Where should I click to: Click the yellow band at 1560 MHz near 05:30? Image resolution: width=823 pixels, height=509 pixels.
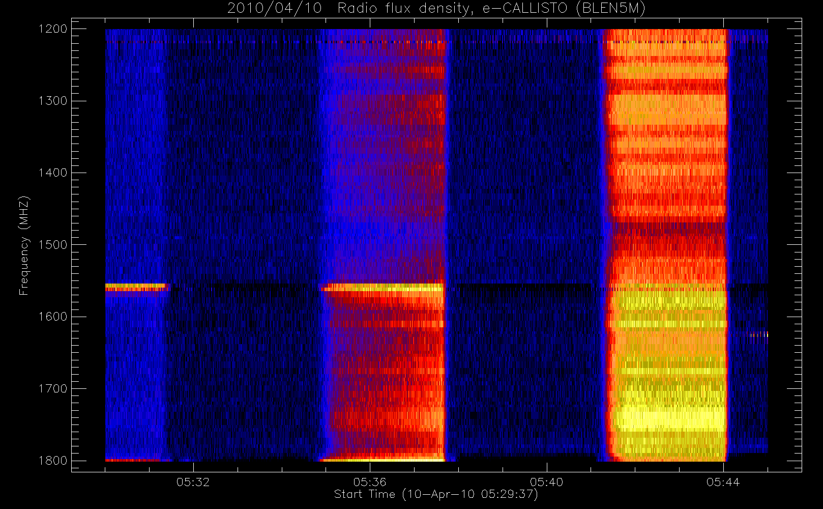136,286
